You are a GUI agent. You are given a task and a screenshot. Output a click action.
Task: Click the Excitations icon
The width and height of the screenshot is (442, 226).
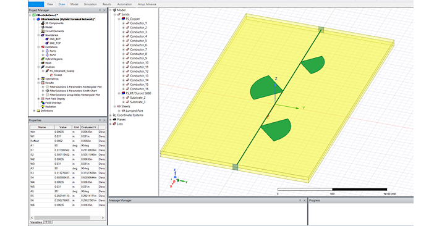pos(43,47)
